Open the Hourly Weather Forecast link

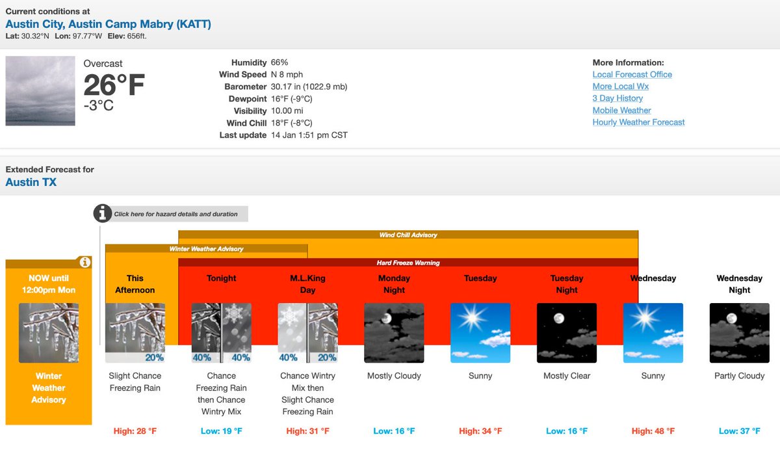pos(639,122)
